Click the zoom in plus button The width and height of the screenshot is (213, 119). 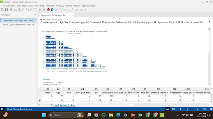click(x=198, y=109)
